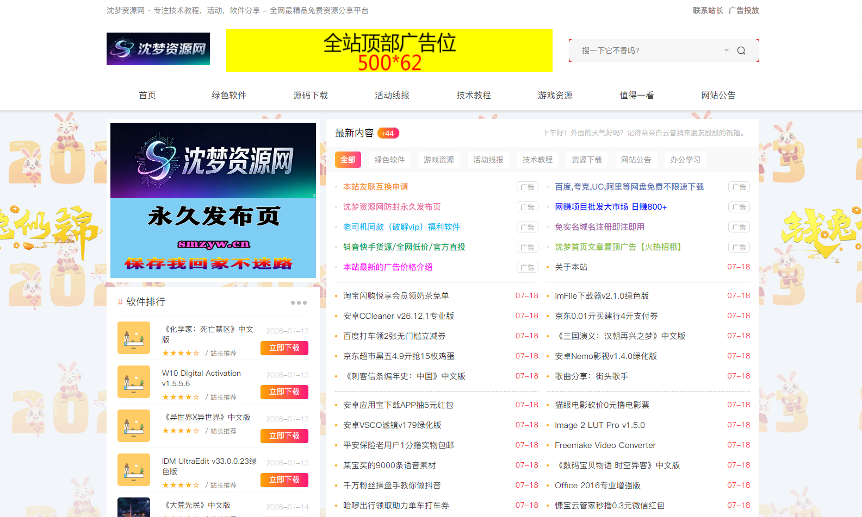862x517 pixels.
Task: Open the 技术教程 navigation menu
Action: tap(474, 96)
